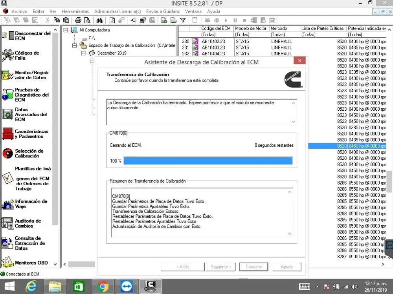Open the Administrar Licencia(s) menu
The height and width of the screenshot is (294, 393).
point(118,11)
